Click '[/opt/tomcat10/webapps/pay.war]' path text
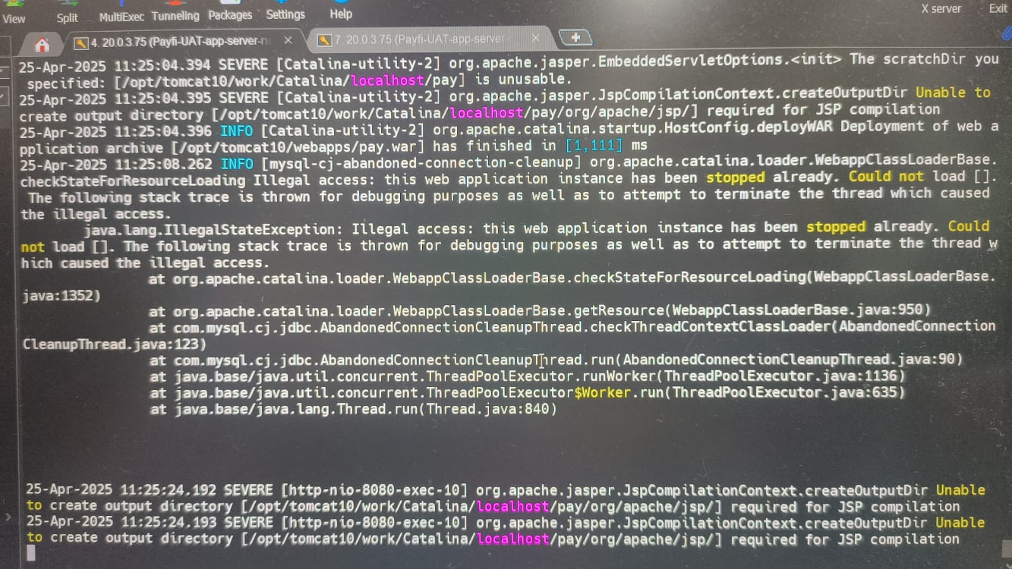Viewport: 1012px width, 569px height. coord(297,147)
